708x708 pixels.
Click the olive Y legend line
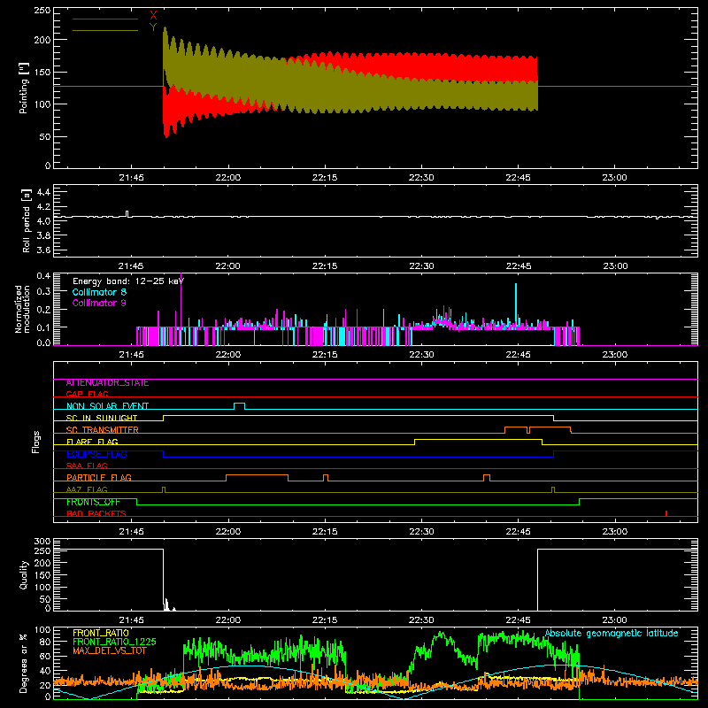tap(105, 30)
